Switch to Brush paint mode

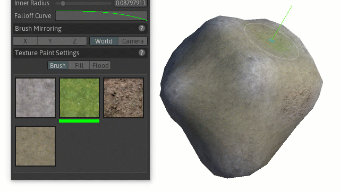click(58, 66)
